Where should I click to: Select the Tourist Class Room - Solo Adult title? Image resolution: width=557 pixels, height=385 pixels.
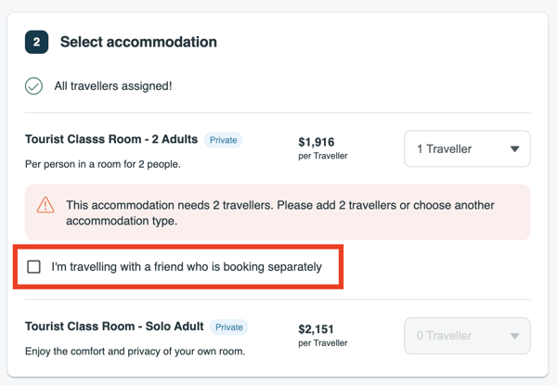pos(114,327)
